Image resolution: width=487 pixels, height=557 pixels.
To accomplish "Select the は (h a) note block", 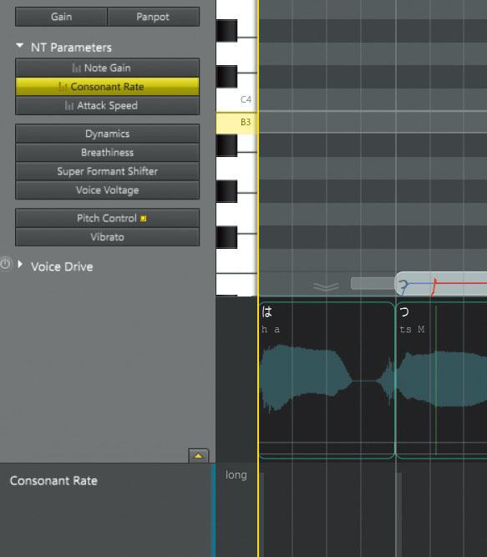I will (327, 380).
